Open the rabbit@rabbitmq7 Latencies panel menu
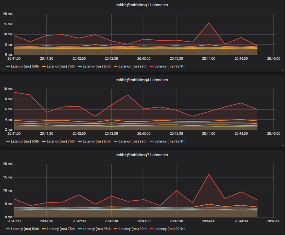 coord(142,155)
